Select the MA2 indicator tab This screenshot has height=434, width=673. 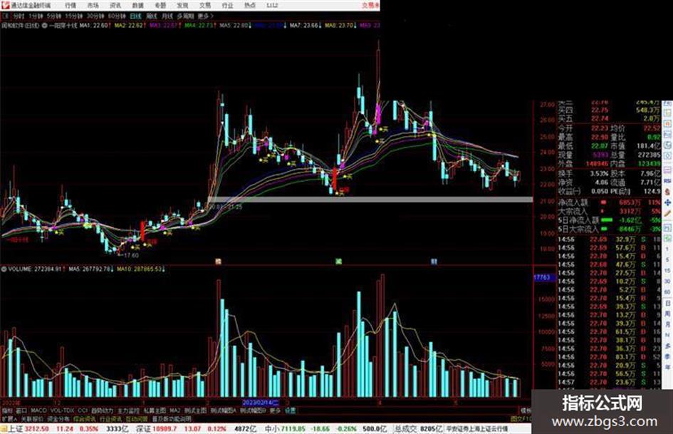174,410
